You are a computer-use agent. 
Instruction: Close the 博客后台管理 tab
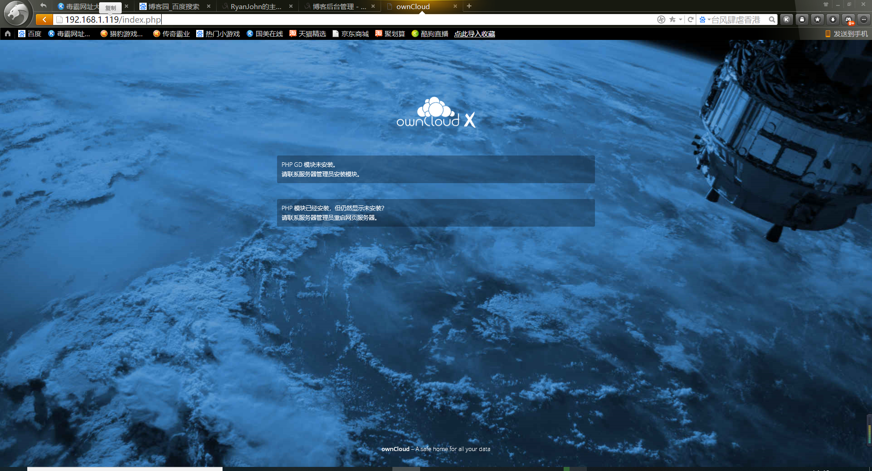373,6
